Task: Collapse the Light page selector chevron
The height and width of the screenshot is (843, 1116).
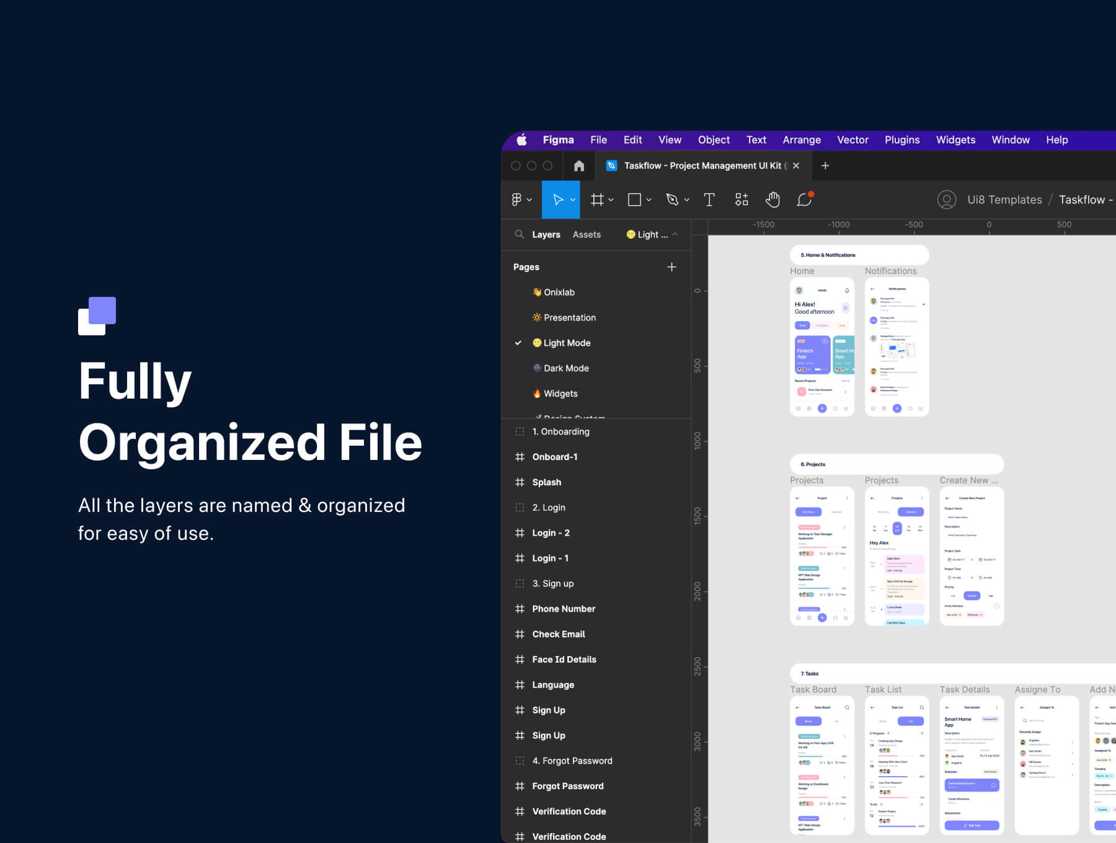Action: pos(675,234)
